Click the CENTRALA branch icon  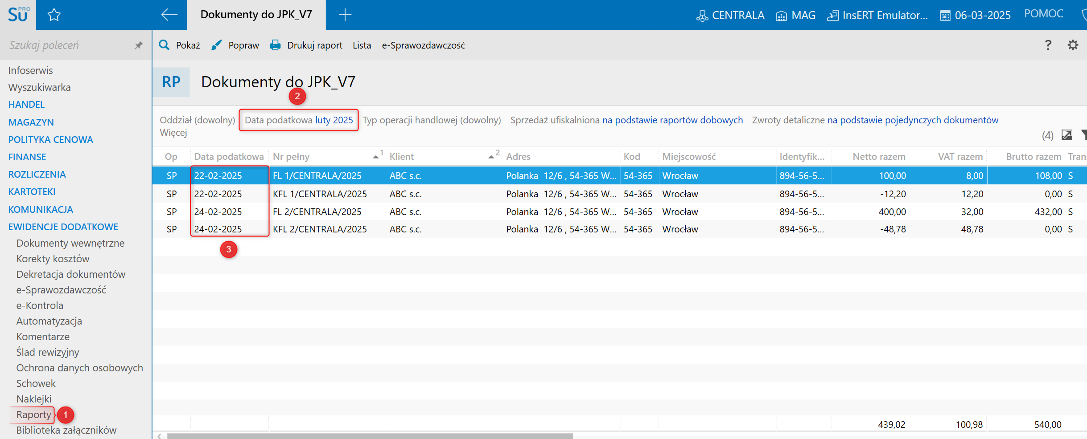702,16
